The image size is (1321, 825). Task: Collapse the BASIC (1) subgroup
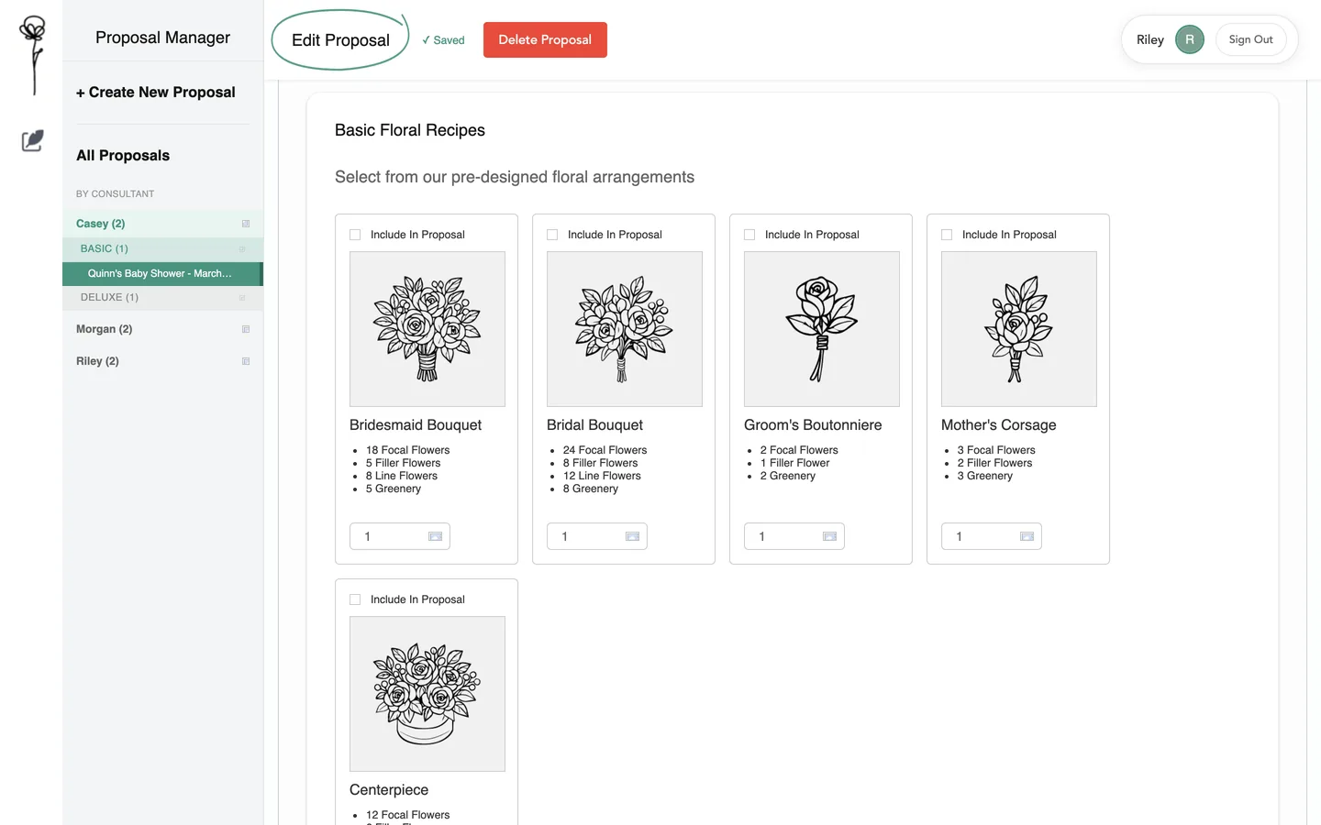pyautogui.click(x=162, y=248)
